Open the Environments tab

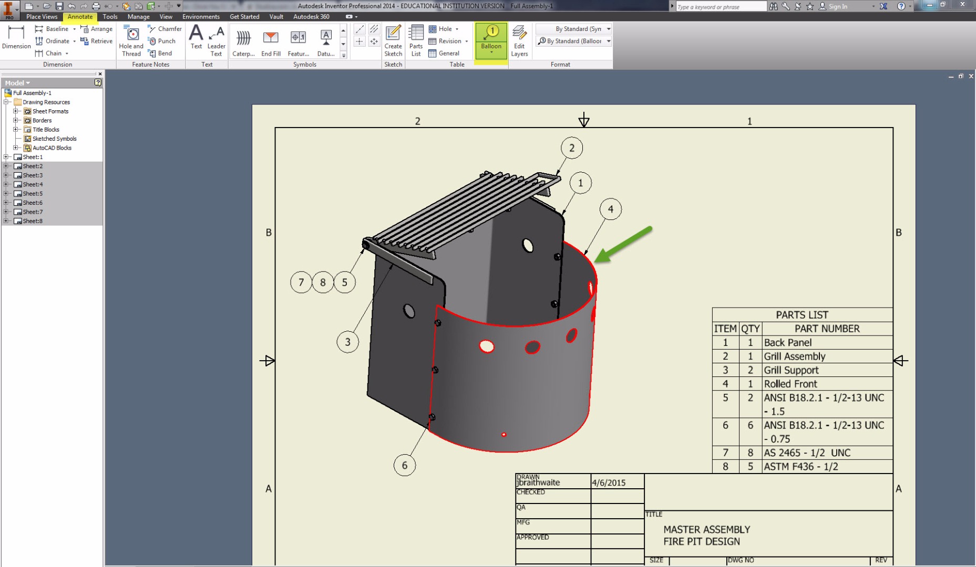(201, 17)
